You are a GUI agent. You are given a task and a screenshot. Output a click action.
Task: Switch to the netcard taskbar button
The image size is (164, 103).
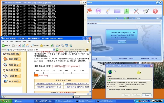(24, 101)
